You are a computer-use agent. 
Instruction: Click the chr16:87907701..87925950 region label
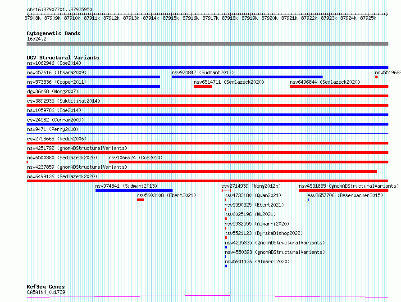[x=59, y=10]
